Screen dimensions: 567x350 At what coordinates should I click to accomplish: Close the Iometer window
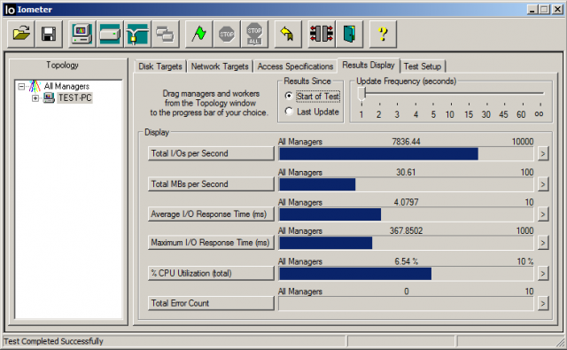[557, 10]
